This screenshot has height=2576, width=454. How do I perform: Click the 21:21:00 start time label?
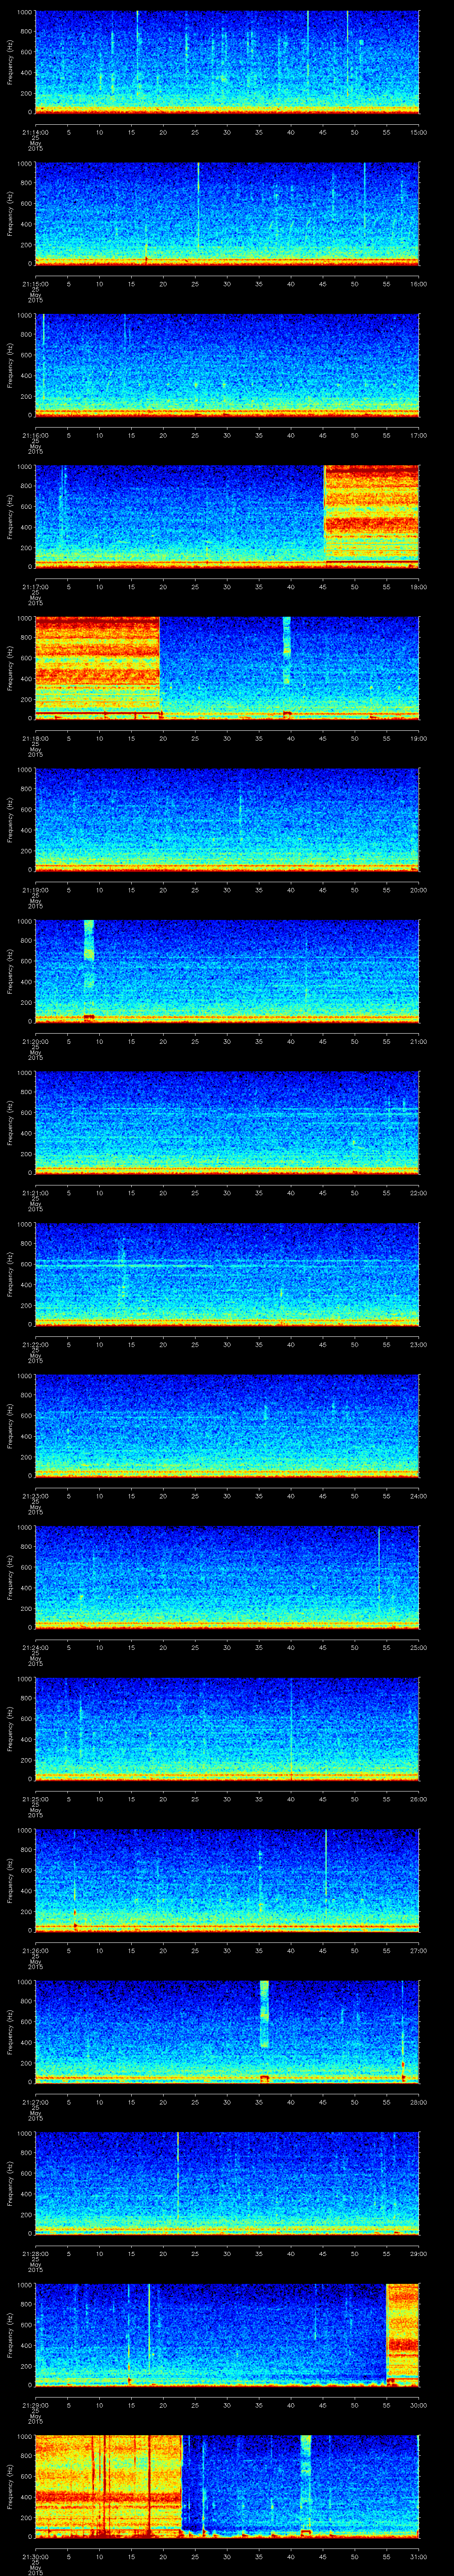click(x=35, y=1193)
